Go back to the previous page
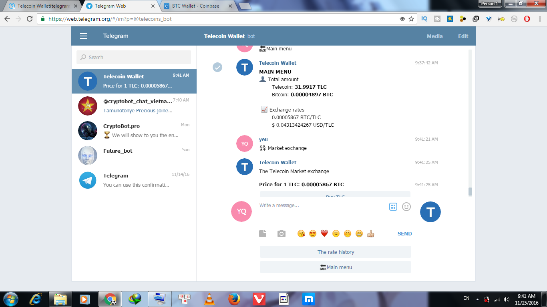This screenshot has height=307, width=547. pyautogui.click(x=7, y=19)
